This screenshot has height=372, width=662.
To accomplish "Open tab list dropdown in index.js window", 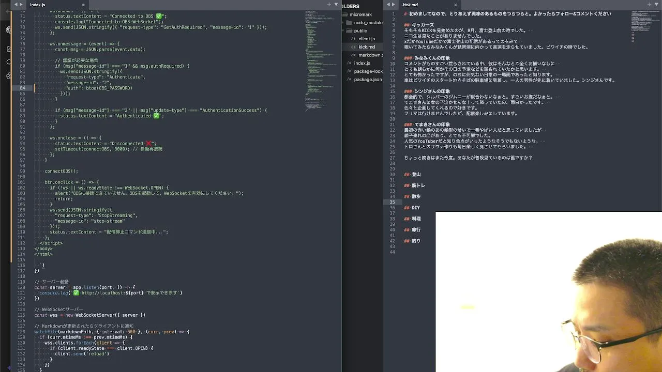I will tap(336, 5).
